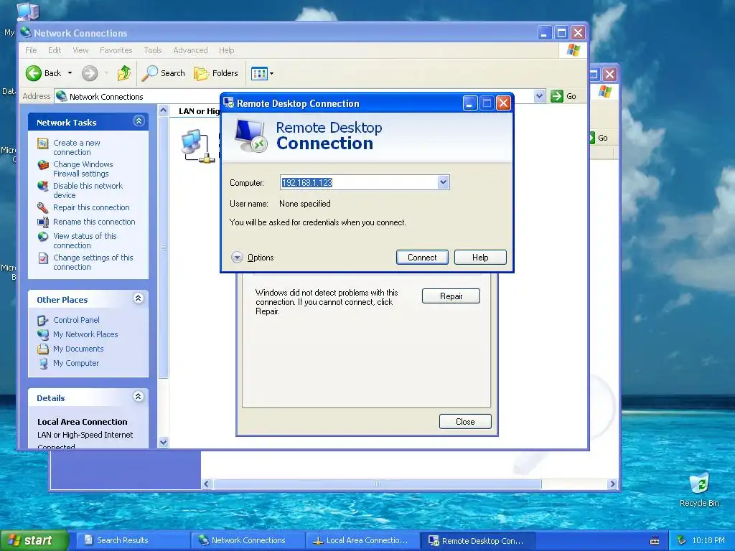Switch to Search Results taskbar button
This screenshot has width=735, height=551.
pos(133,540)
